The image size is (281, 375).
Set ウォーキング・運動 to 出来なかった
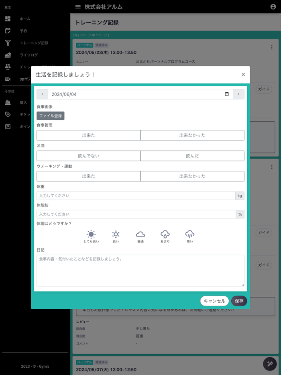[192, 176]
